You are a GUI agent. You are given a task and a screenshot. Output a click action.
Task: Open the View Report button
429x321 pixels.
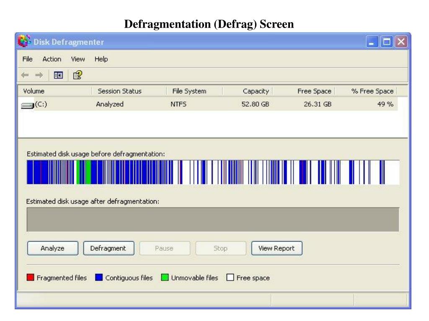point(277,248)
